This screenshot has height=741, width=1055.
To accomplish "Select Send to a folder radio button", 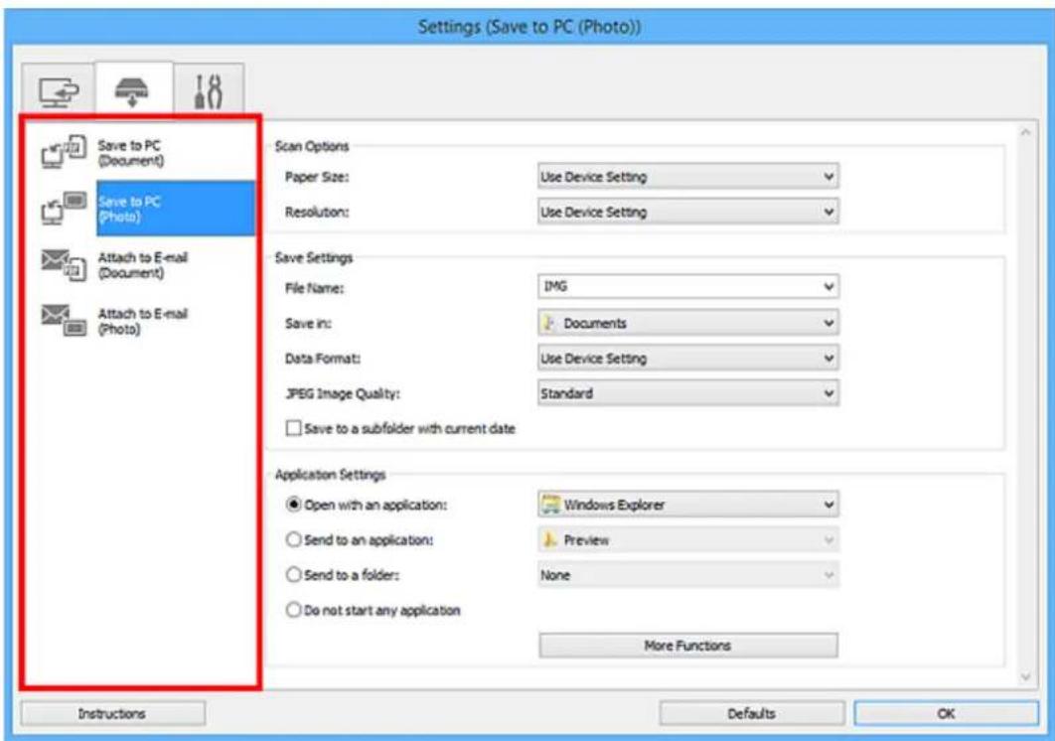I will click(x=293, y=575).
